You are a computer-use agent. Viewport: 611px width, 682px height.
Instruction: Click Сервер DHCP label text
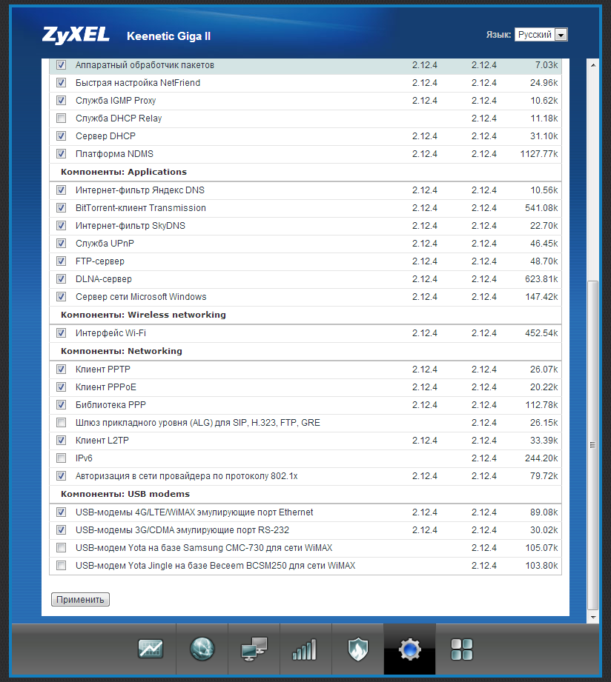point(105,136)
